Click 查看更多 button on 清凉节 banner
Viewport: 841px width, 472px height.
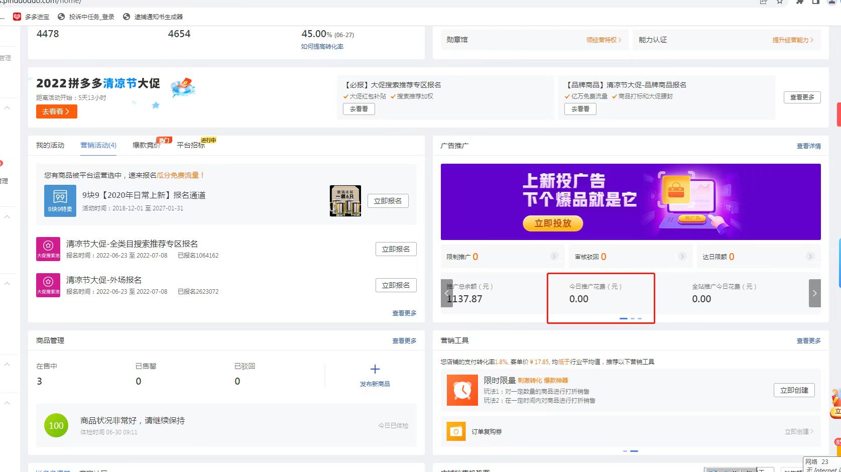pyautogui.click(x=802, y=97)
